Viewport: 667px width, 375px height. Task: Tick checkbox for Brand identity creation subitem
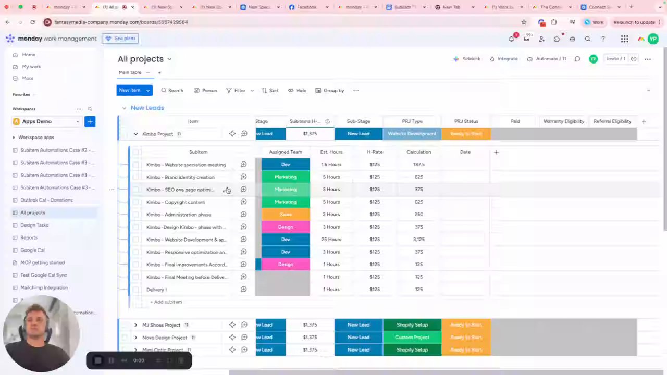click(136, 177)
